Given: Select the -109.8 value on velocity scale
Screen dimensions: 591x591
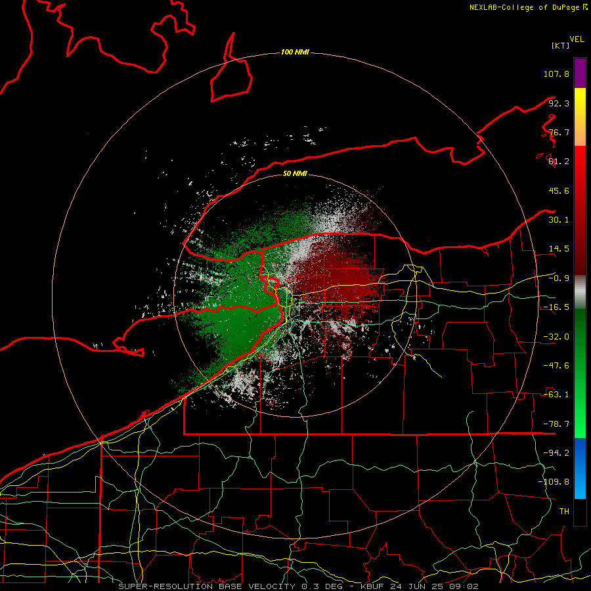Looking at the screenshot, I should pos(554,482).
